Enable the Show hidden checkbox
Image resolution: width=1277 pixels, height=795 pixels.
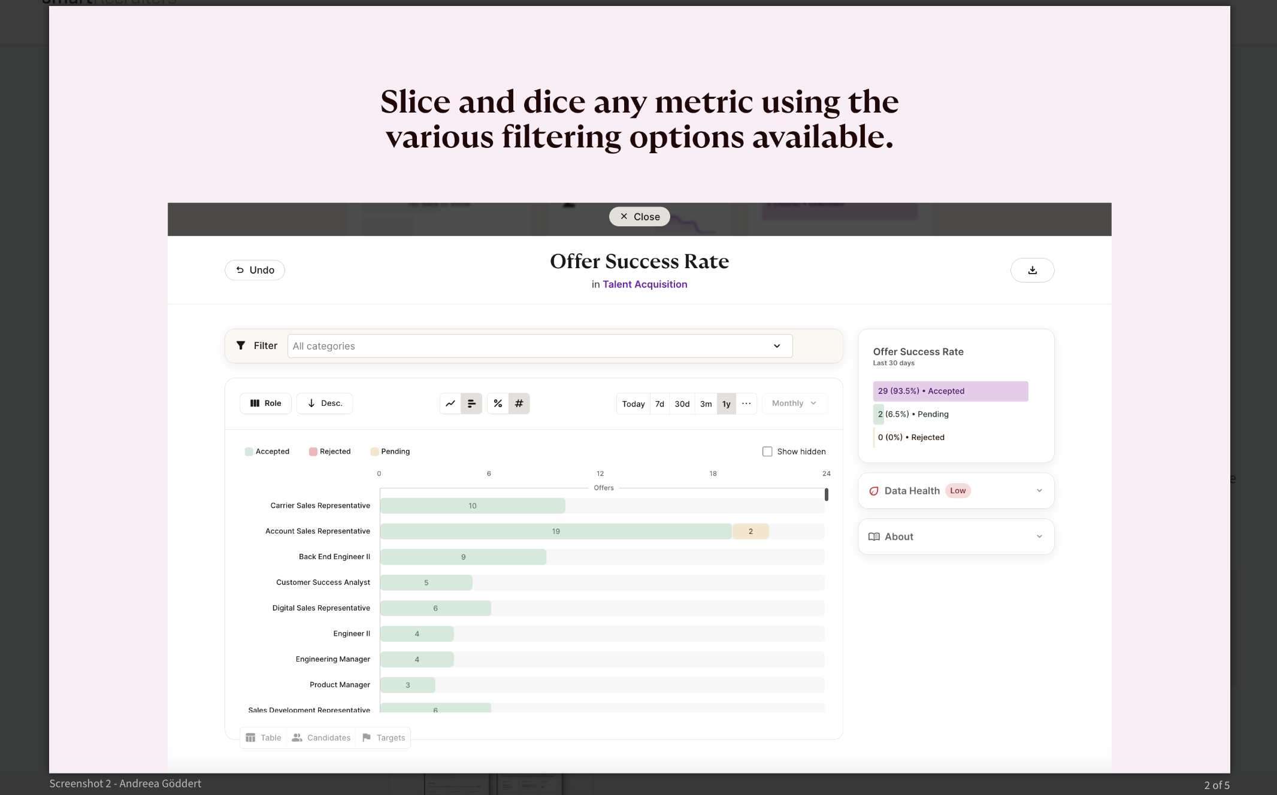[767, 451]
